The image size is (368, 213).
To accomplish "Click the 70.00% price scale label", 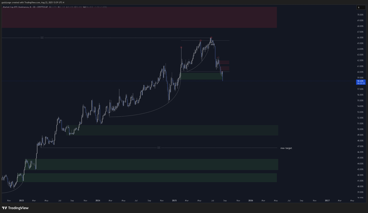I will 360,14.
